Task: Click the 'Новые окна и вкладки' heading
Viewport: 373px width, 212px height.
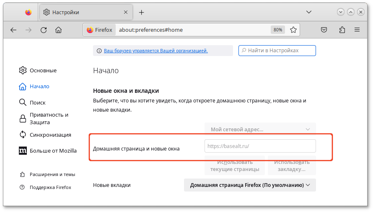Action: [x=126, y=91]
